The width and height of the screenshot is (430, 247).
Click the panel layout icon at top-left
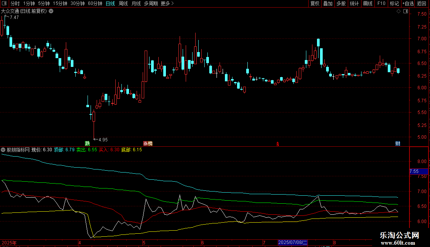pos(4,3)
